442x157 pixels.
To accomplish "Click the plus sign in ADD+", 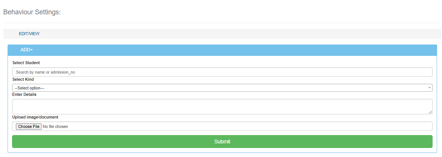I will tap(32, 50).
